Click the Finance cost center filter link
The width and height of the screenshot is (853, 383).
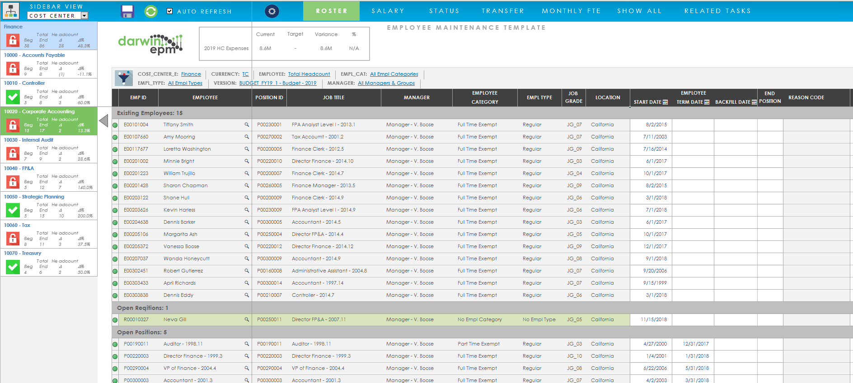[x=191, y=74]
